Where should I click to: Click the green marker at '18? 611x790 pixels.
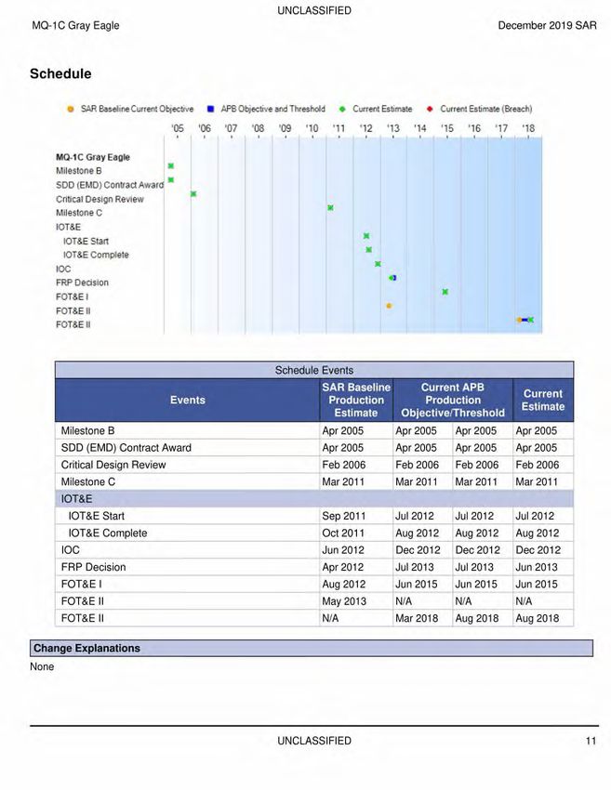pyautogui.click(x=530, y=320)
